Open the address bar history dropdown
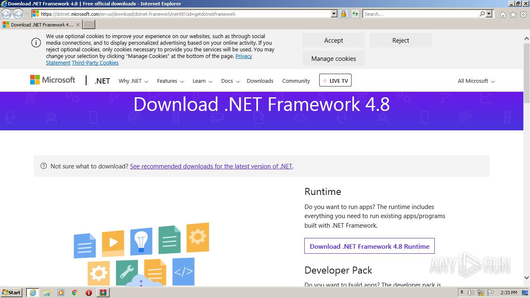Screen dimensions: 530x298 pos(334,14)
